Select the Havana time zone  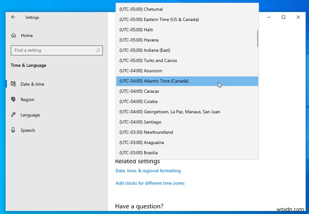(x=139, y=40)
